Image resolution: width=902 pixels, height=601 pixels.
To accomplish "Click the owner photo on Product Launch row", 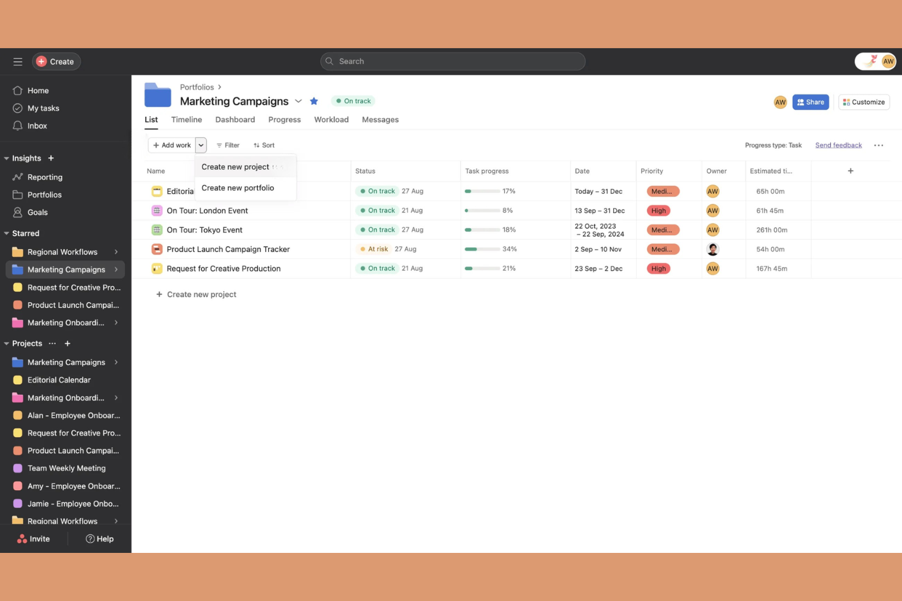I will tap(712, 249).
